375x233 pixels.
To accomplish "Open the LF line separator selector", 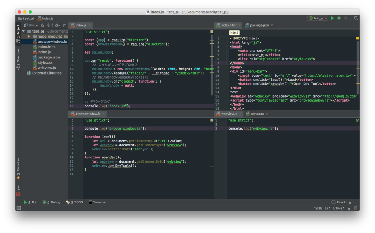I will [x=327, y=209].
